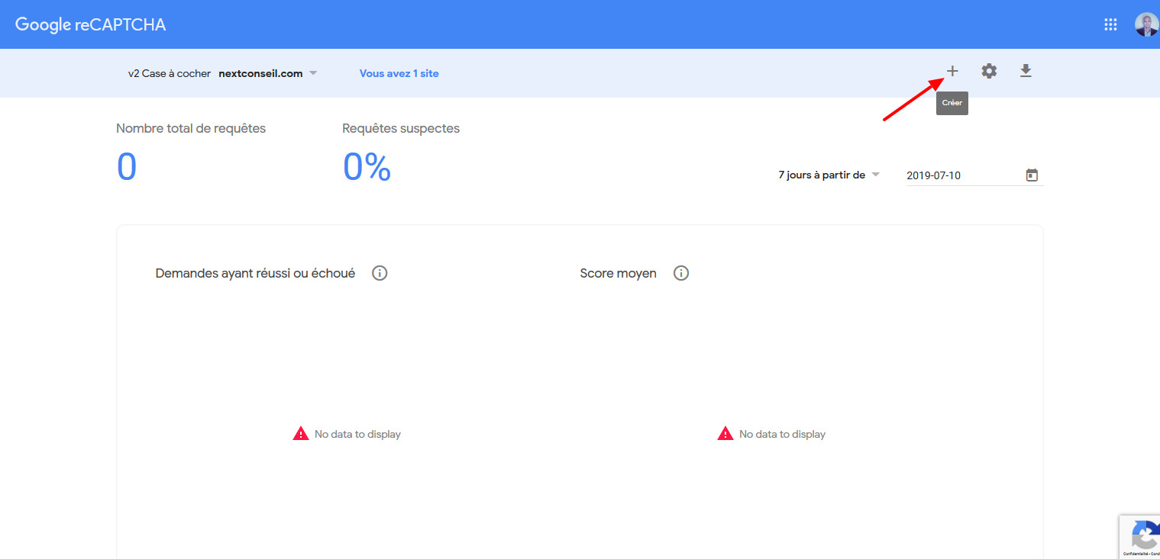The height and width of the screenshot is (559, 1160).
Task: Click the plus icon to create a site
Action: click(x=952, y=71)
